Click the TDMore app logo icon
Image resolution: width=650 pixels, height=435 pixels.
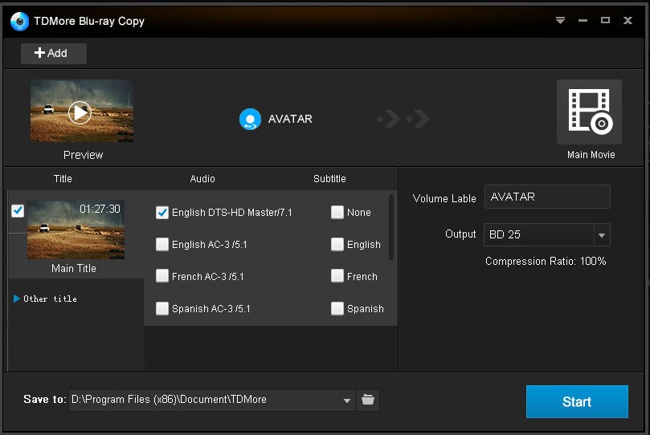tap(19, 22)
